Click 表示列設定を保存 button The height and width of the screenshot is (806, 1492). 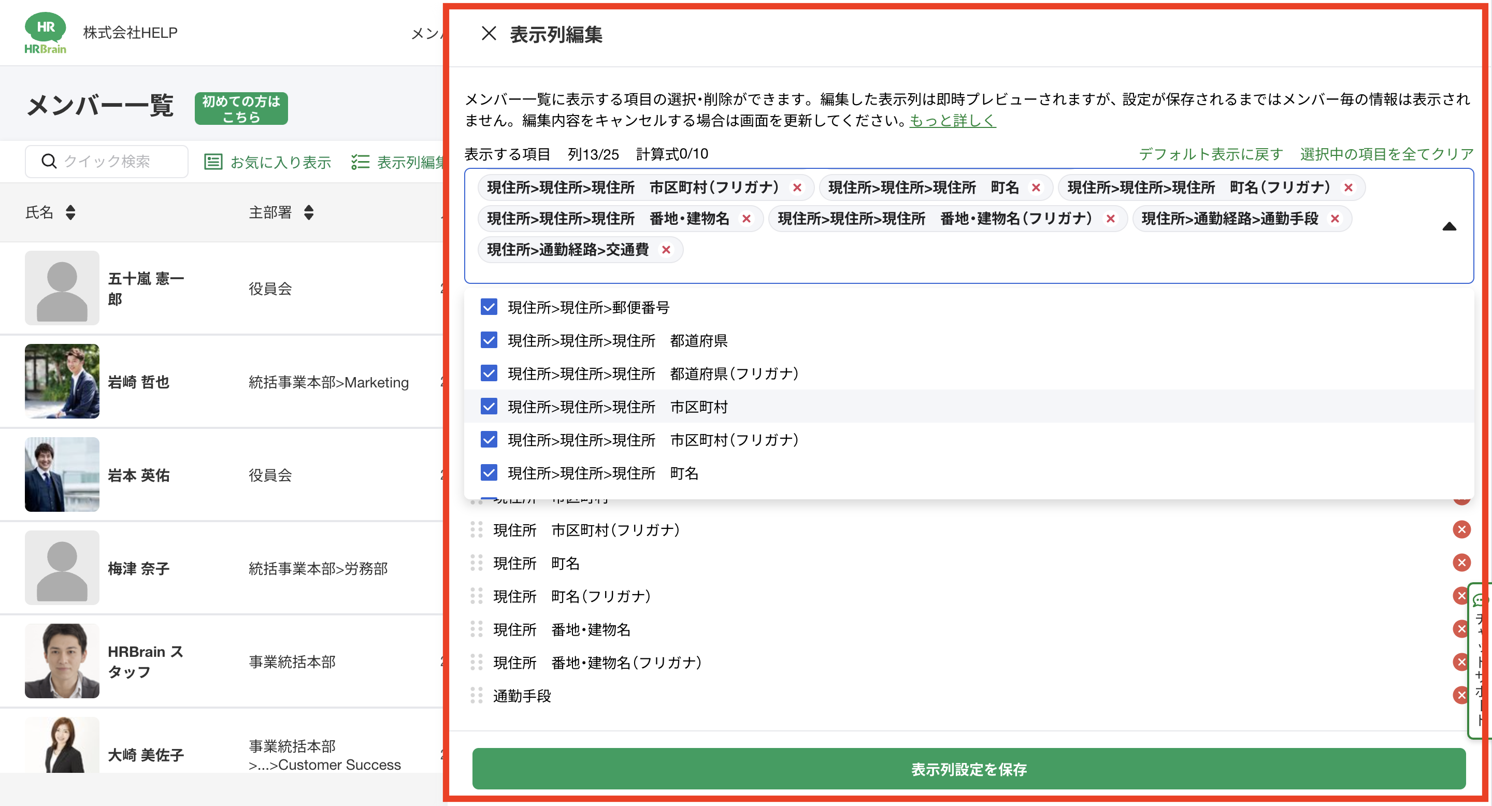[x=968, y=768]
